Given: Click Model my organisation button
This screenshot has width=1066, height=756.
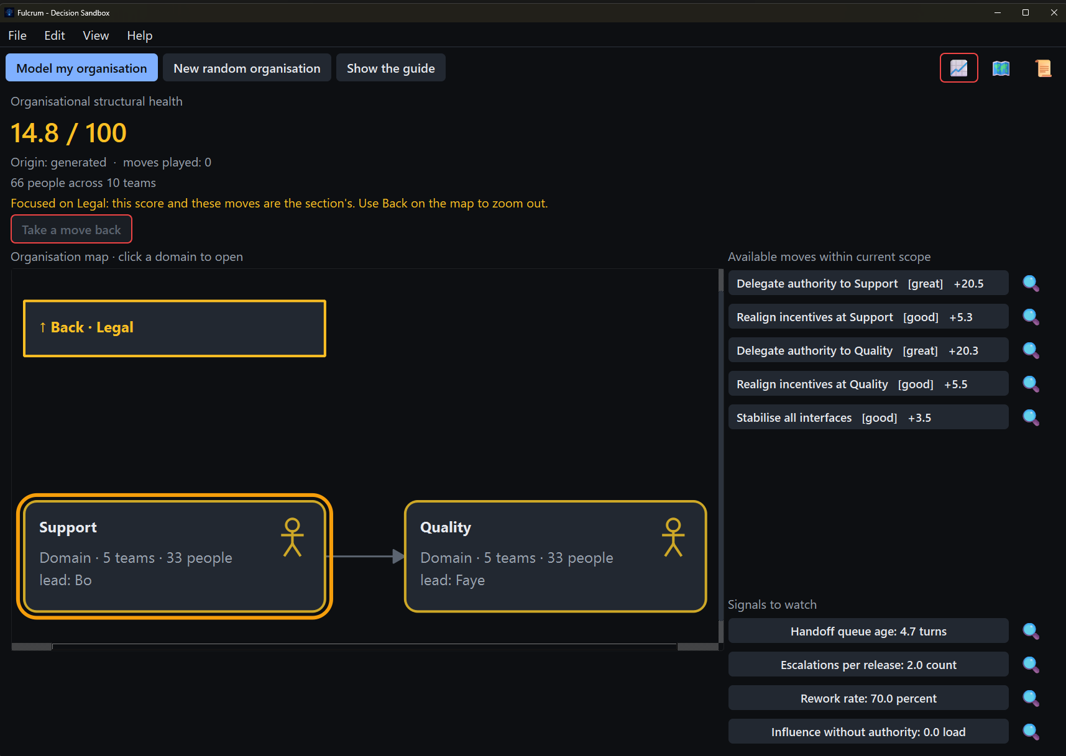Looking at the screenshot, I should pyautogui.click(x=81, y=68).
